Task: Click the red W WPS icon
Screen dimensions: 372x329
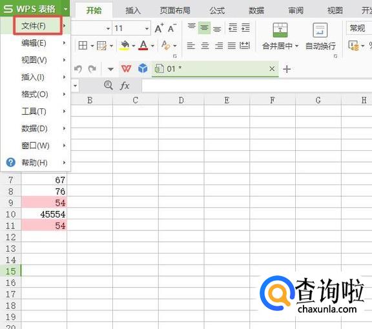Action: point(126,69)
